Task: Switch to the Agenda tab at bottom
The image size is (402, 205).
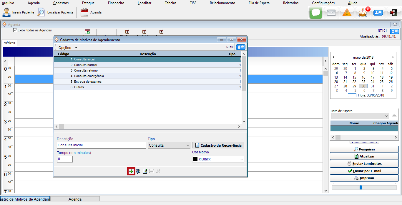Action: pos(75,199)
